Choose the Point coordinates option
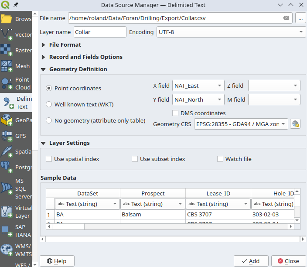Screen dimensions: 307x267 tap(49, 88)
